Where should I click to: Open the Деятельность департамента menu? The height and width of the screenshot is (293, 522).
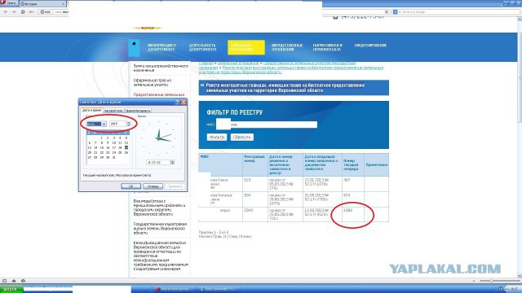(202, 47)
